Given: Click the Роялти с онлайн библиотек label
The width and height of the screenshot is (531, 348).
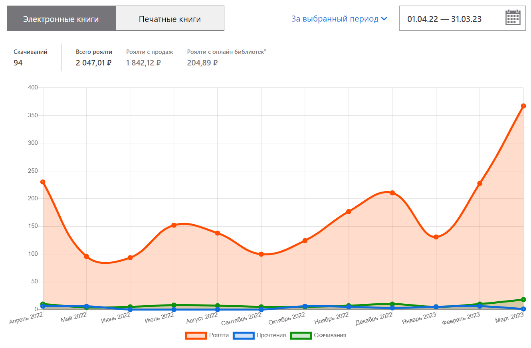Looking at the screenshot, I should tap(226, 52).
